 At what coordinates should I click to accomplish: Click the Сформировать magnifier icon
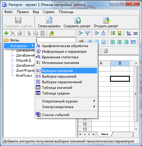click(x=49, y=20)
